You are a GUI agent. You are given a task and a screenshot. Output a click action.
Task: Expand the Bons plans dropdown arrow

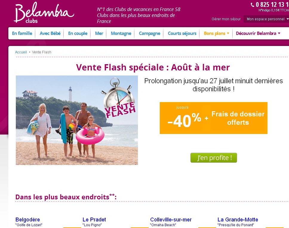(x=228, y=33)
